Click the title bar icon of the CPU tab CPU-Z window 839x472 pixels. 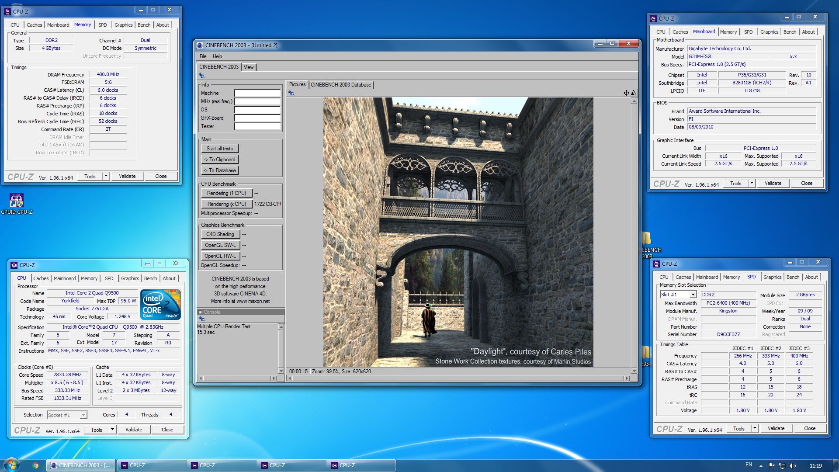[x=14, y=265]
